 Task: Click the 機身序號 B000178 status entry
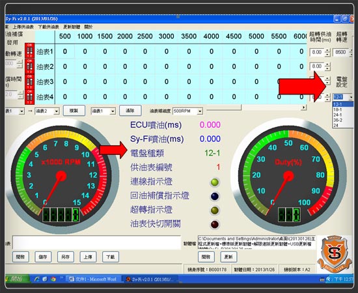pos(207,270)
